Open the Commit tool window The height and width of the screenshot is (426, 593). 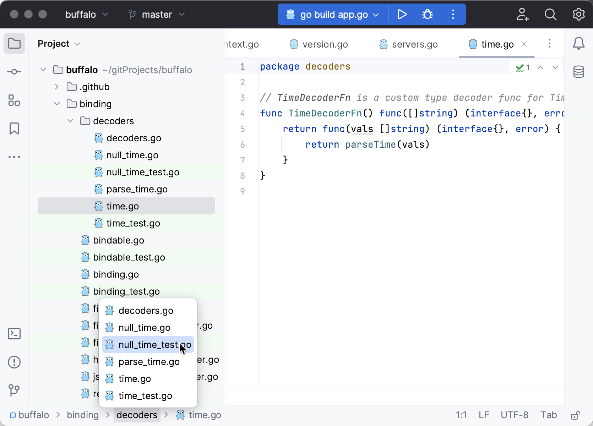pyautogui.click(x=14, y=72)
